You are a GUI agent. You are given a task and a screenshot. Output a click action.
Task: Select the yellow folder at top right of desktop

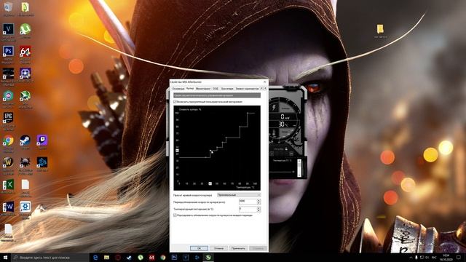point(380,30)
